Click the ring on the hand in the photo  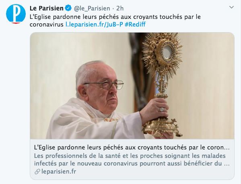coord(162,109)
